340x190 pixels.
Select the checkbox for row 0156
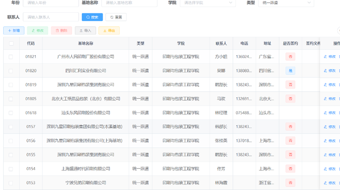tap(11, 141)
